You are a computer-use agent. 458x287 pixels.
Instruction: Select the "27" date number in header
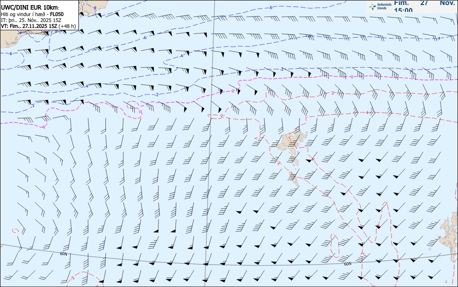(x=424, y=3)
